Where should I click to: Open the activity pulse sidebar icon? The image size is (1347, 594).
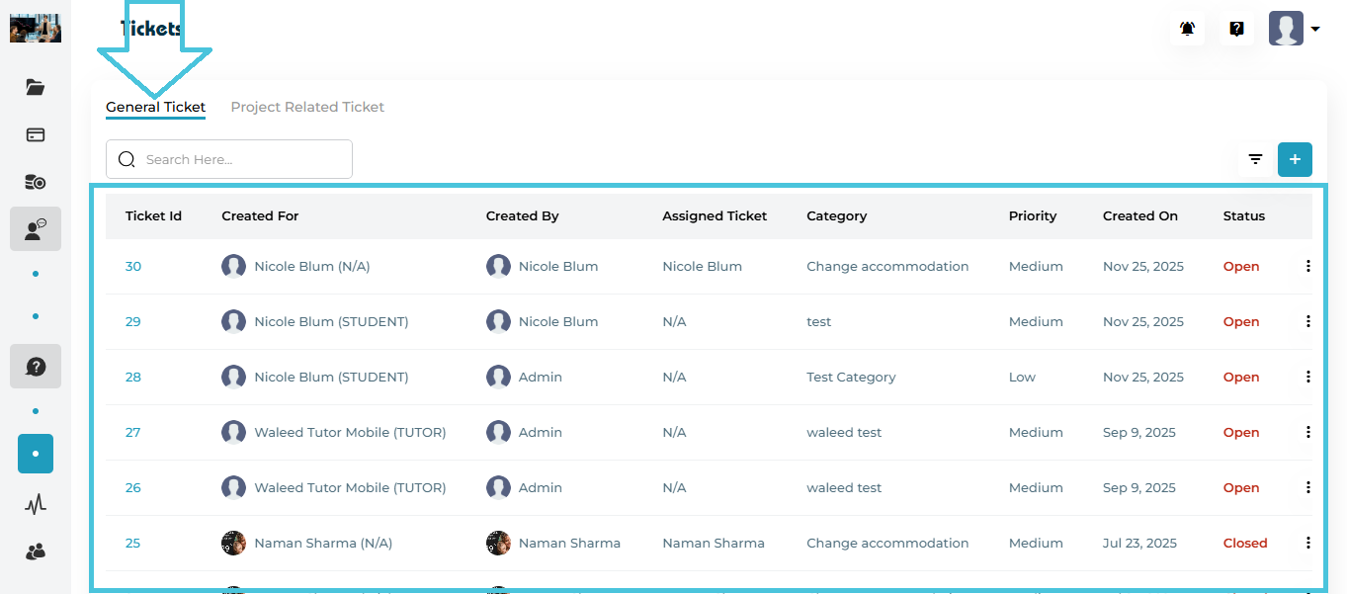(36, 505)
